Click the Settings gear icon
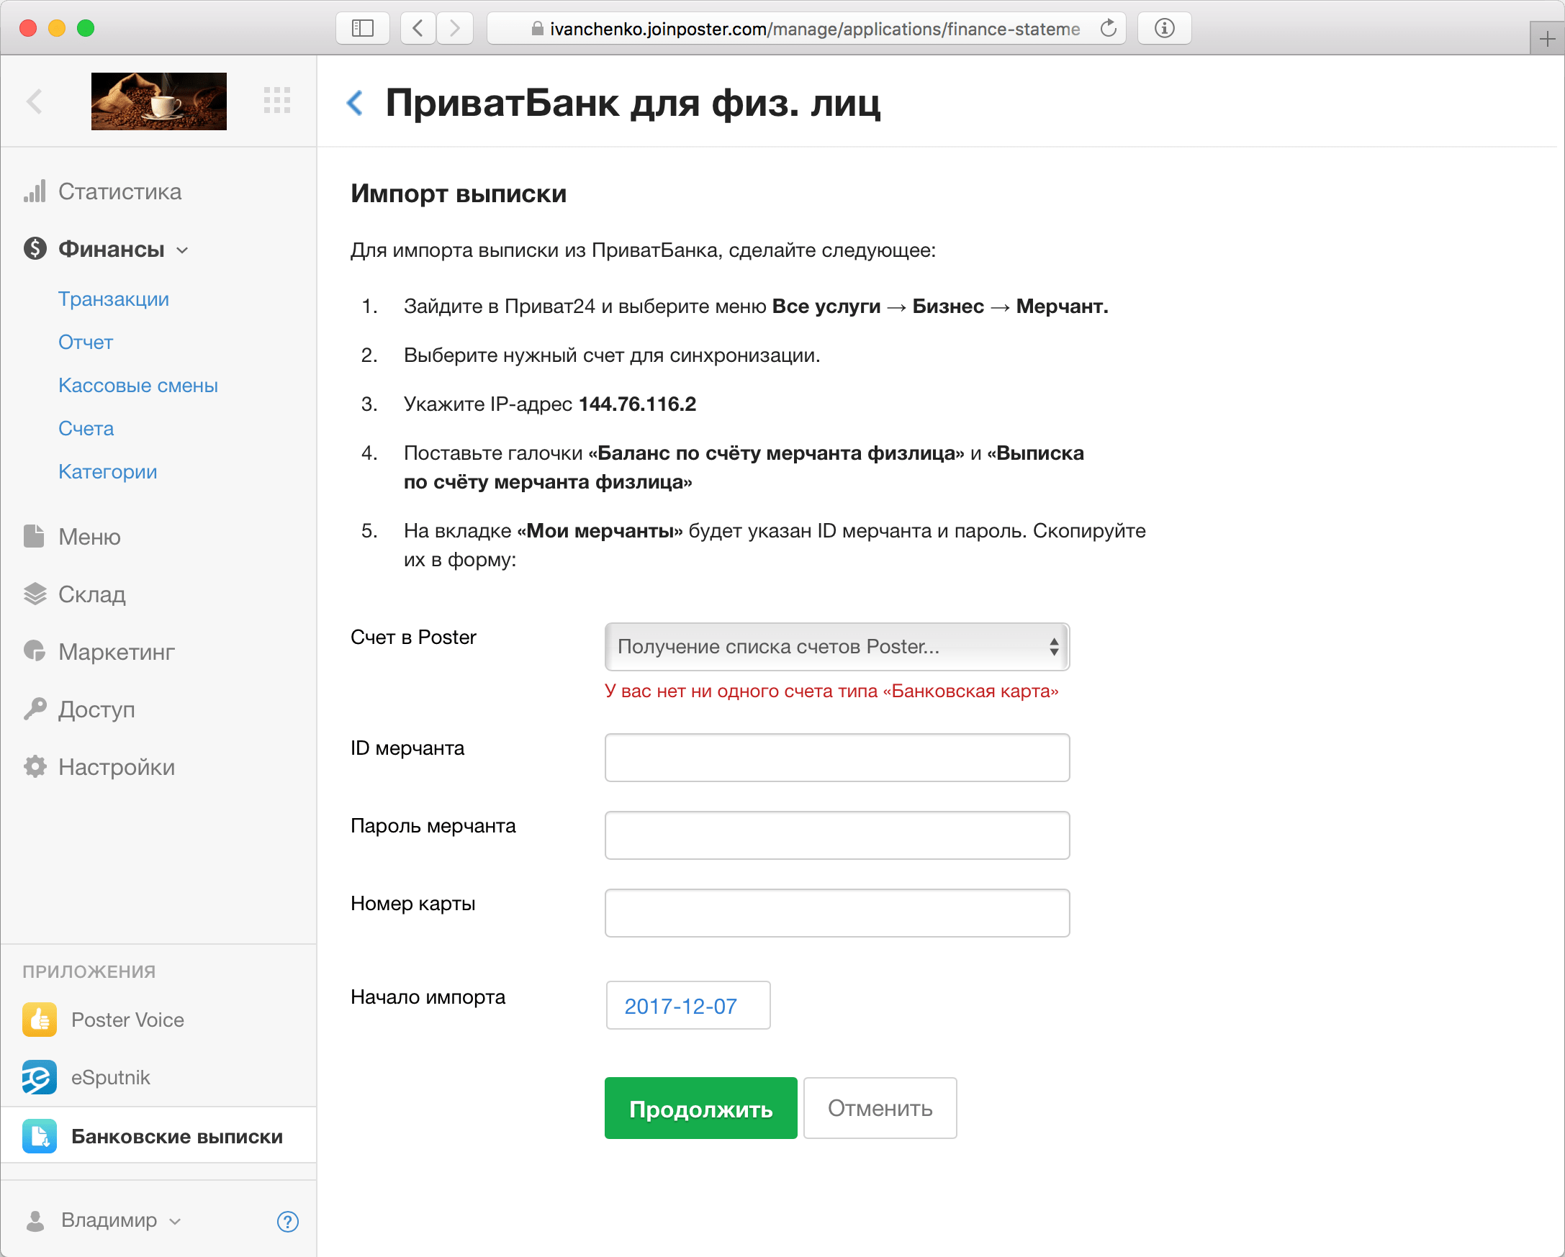The image size is (1565, 1257). [x=35, y=767]
